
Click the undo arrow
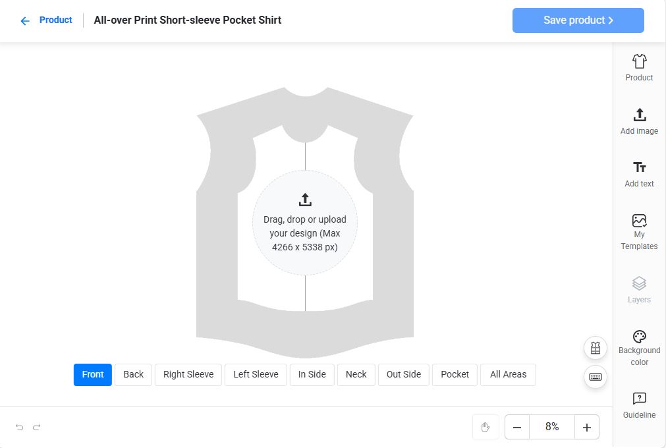click(19, 428)
